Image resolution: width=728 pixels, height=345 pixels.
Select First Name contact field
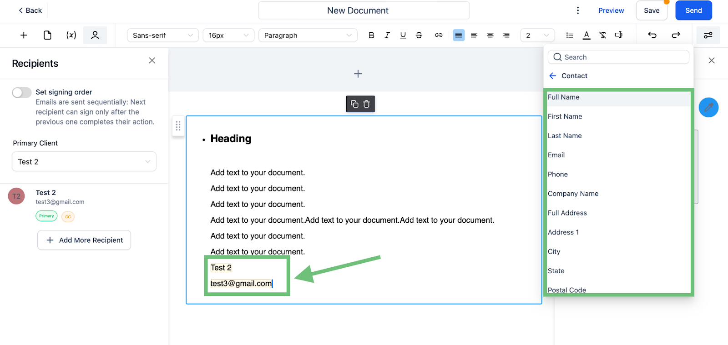[x=619, y=116]
